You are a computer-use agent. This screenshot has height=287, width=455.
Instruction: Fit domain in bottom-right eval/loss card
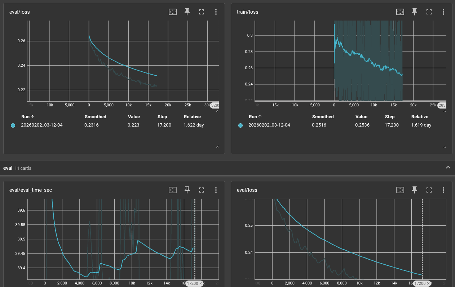click(x=400, y=190)
